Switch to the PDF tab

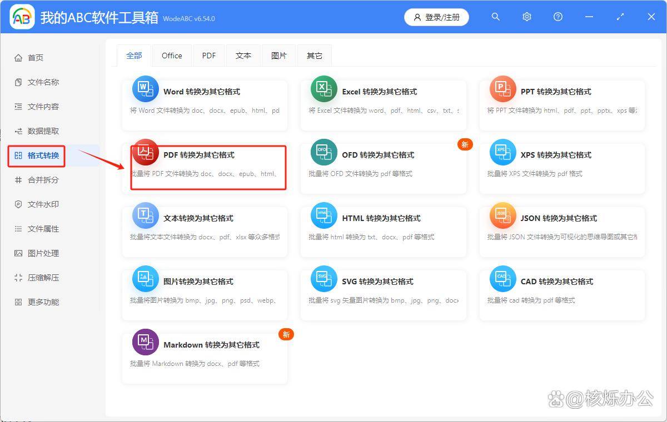tap(209, 56)
